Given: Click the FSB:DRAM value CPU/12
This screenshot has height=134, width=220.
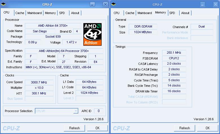Looking at the screenshot, I should 174,58.
